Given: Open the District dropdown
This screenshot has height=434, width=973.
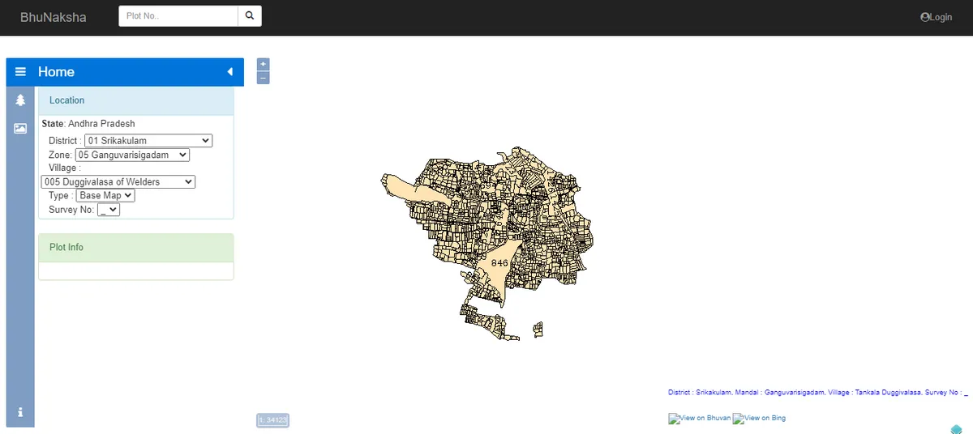Looking at the screenshot, I should click(148, 141).
